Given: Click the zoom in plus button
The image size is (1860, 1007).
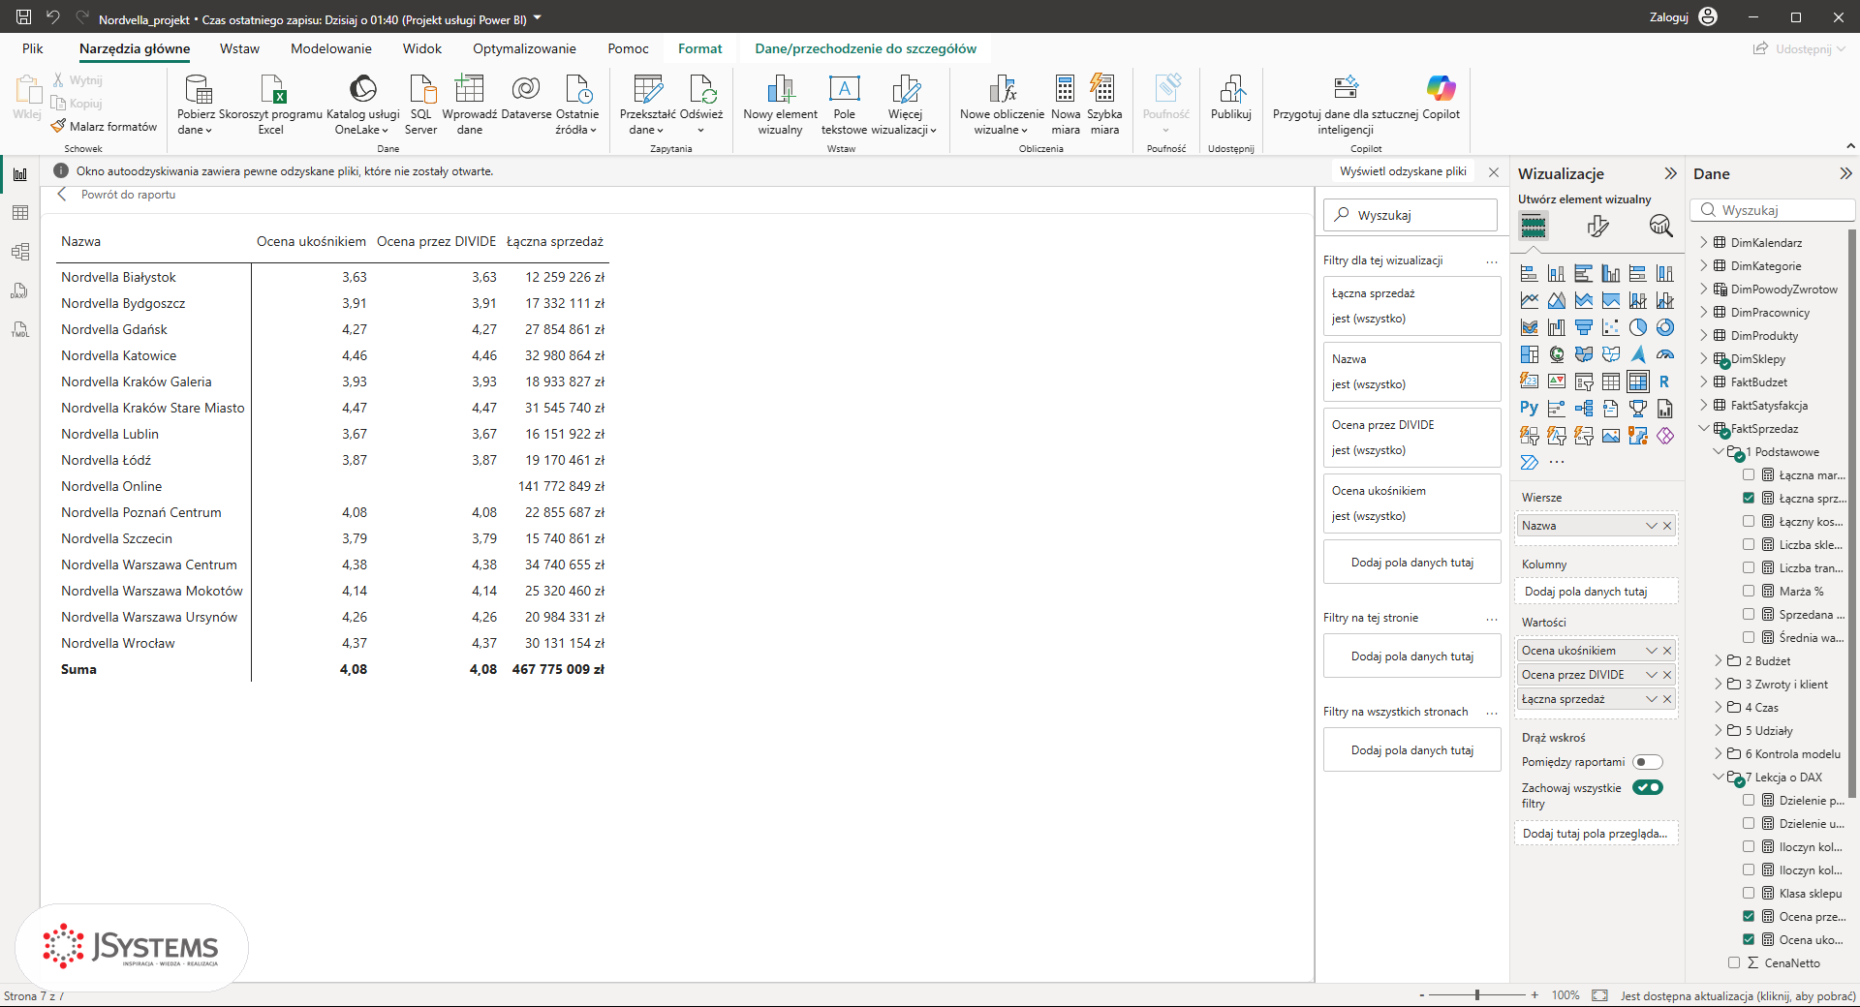Looking at the screenshot, I should coord(1534,995).
